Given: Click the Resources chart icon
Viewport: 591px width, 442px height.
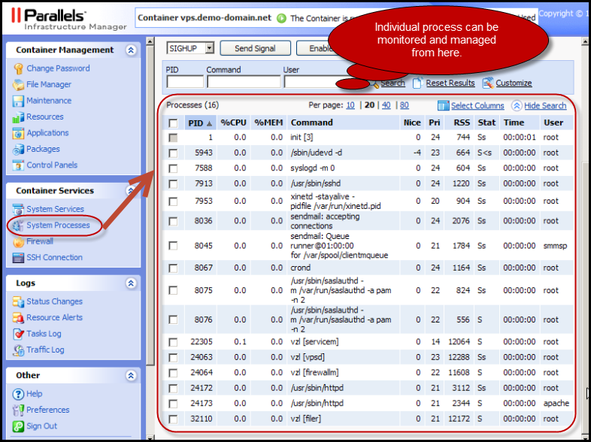Looking at the screenshot, I should click(x=18, y=117).
